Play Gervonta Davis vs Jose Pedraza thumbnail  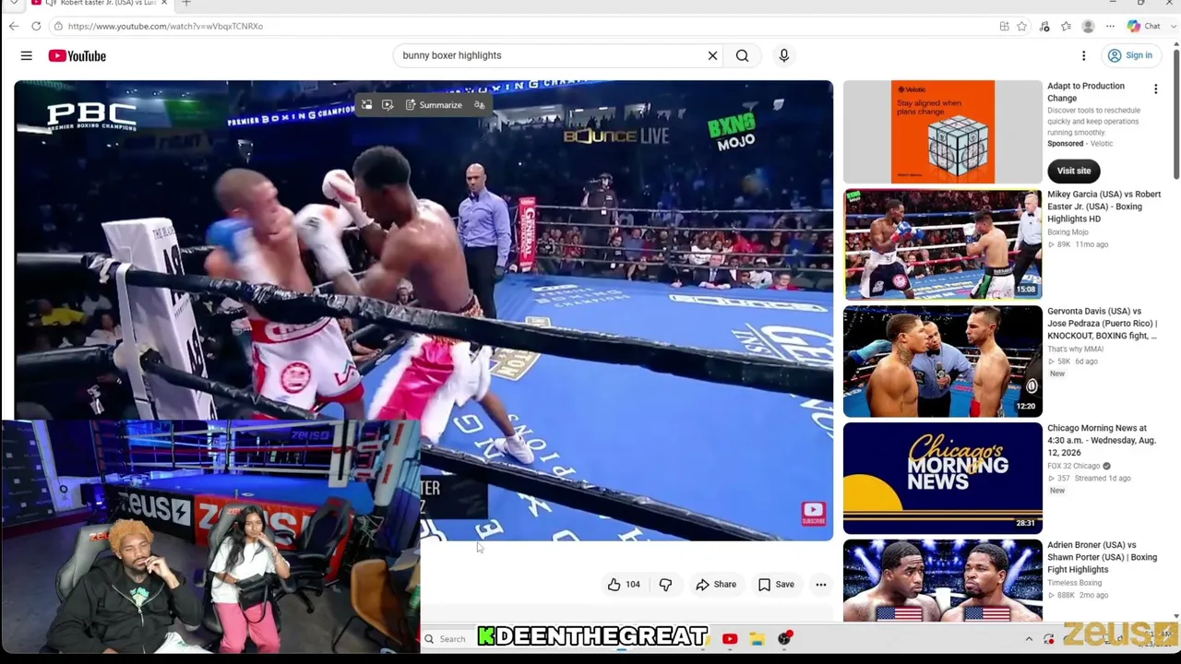coord(942,362)
